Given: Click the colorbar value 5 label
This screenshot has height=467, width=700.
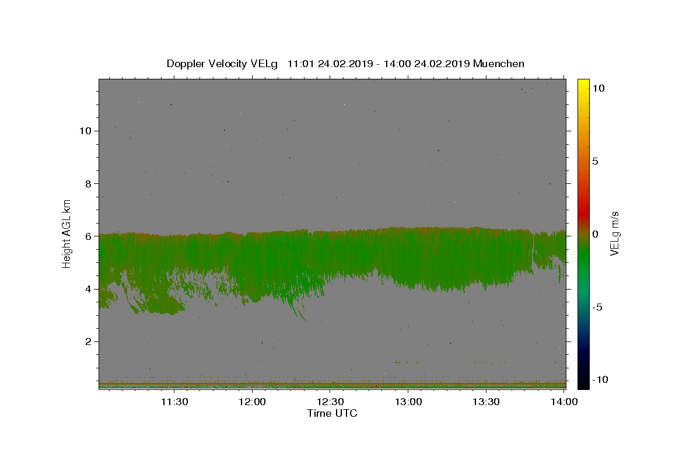Looking at the screenshot, I should (596, 161).
